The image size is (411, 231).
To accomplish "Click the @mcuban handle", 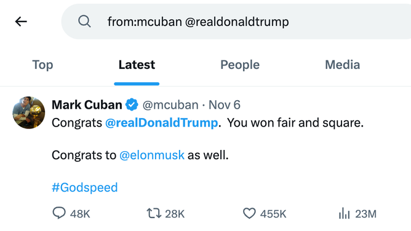I will (x=170, y=105).
